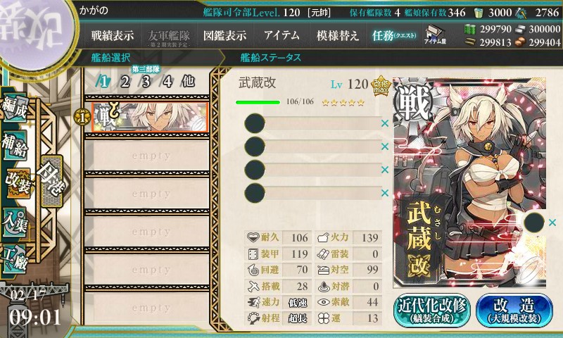563x338 pixels.
Task: Switch to fleet tab 3
Action: point(146,82)
